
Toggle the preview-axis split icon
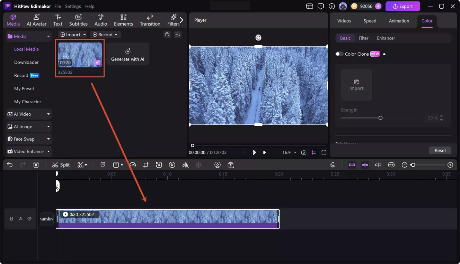click(378, 165)
